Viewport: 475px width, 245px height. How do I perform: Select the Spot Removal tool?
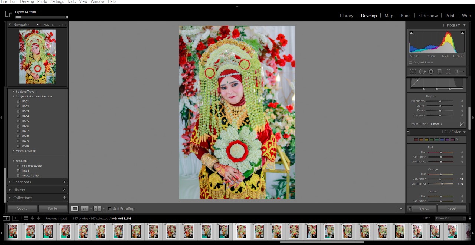422,72
